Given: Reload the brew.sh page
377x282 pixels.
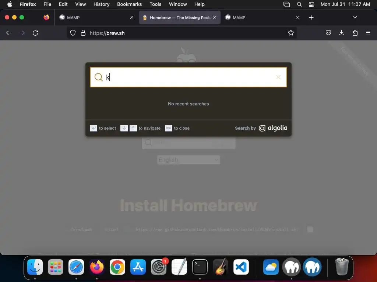Looking at the screenshot, I should (x=35, y=33).
